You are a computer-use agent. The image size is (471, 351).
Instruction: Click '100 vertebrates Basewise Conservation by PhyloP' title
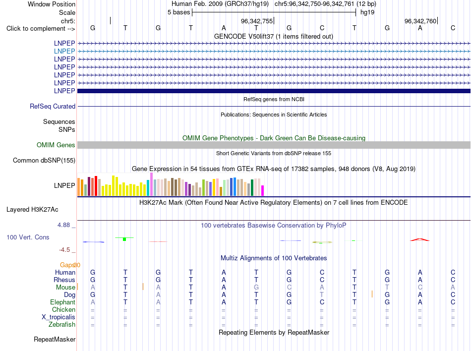tap(274, 225)
